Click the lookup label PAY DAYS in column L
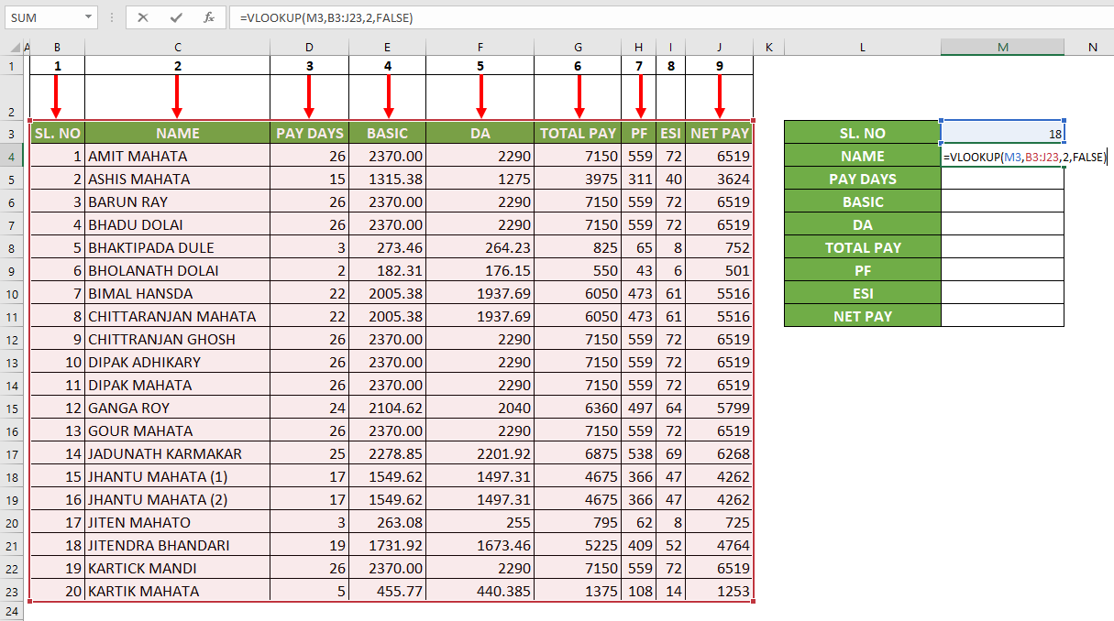 coord(863,179)
